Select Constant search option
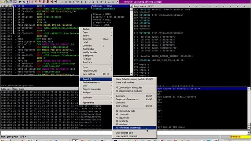The height and width of the screenshot is (141, 251). coord(135,103)
